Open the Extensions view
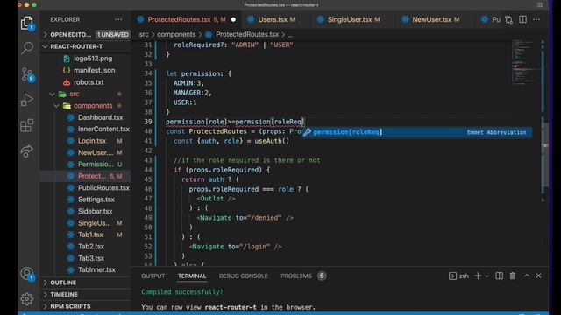Screen dimensions: 561x315 pyautogui.click(x=27, y=125)
